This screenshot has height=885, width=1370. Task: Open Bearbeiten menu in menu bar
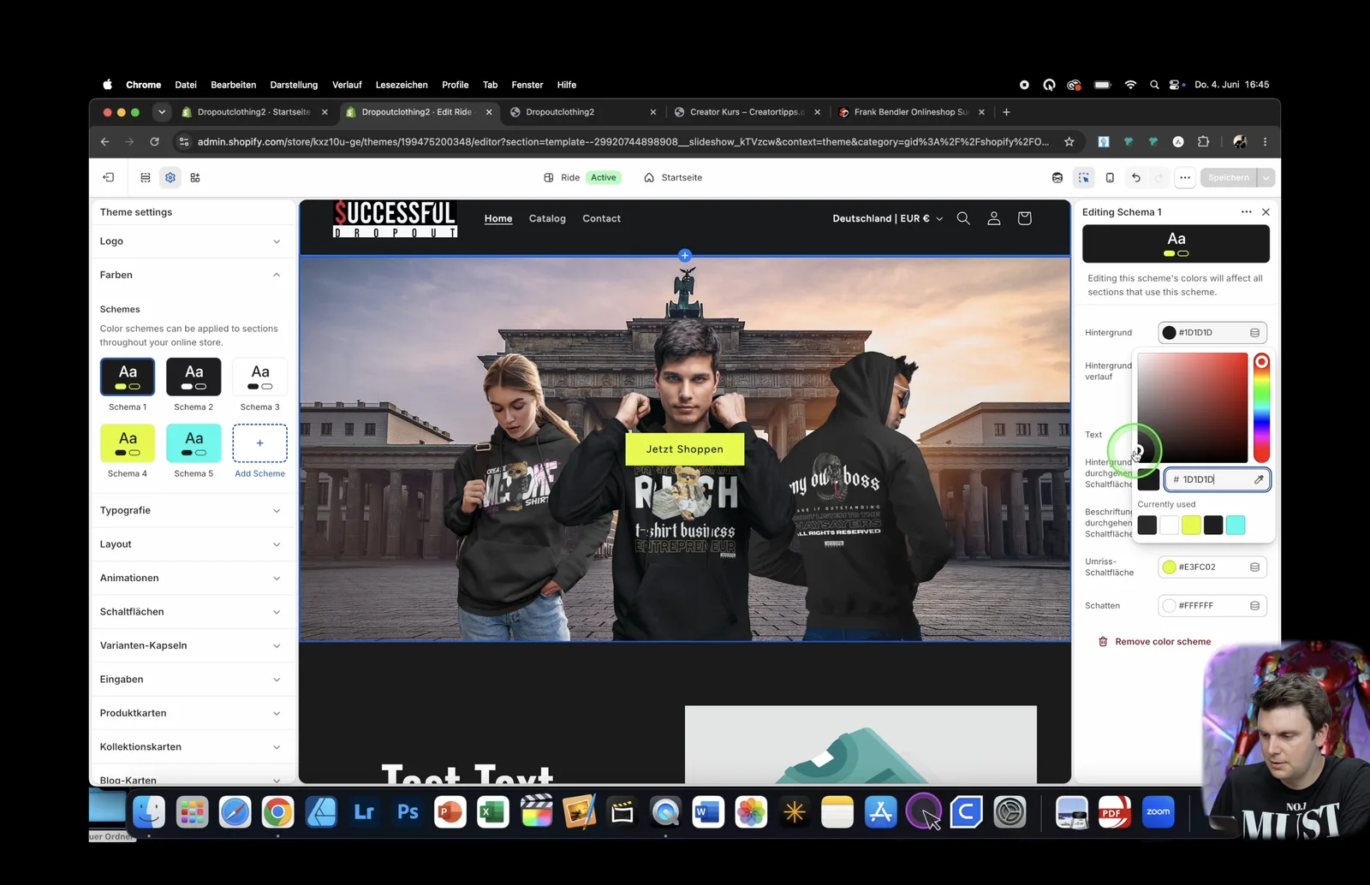[x=234, y=85]
